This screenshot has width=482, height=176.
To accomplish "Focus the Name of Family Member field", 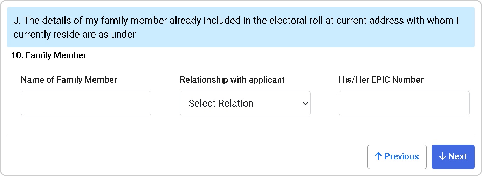I will 86,103.
